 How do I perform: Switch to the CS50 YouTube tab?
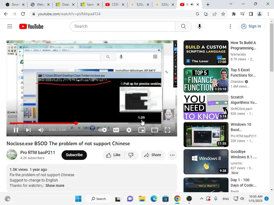coord(115,5)
